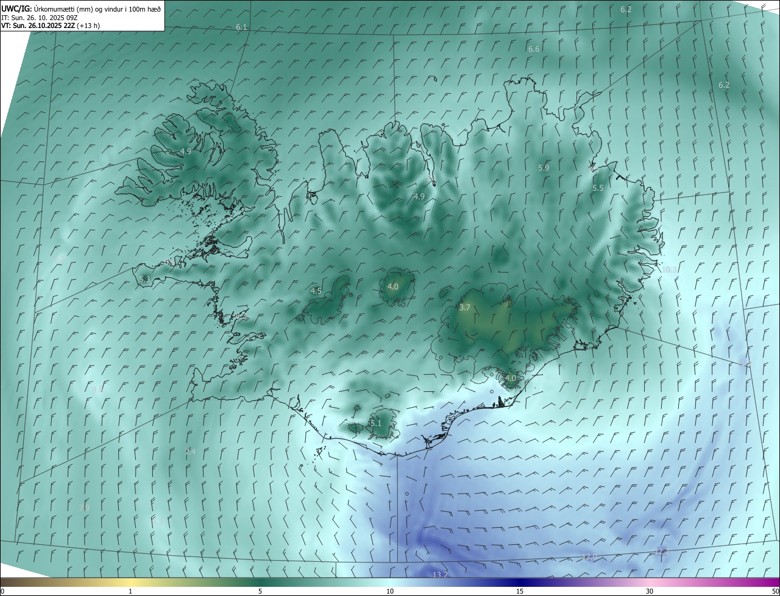Click the 7.9 value in the southwest sea
The image size is (780, 596).
click(x=84, y=508)
